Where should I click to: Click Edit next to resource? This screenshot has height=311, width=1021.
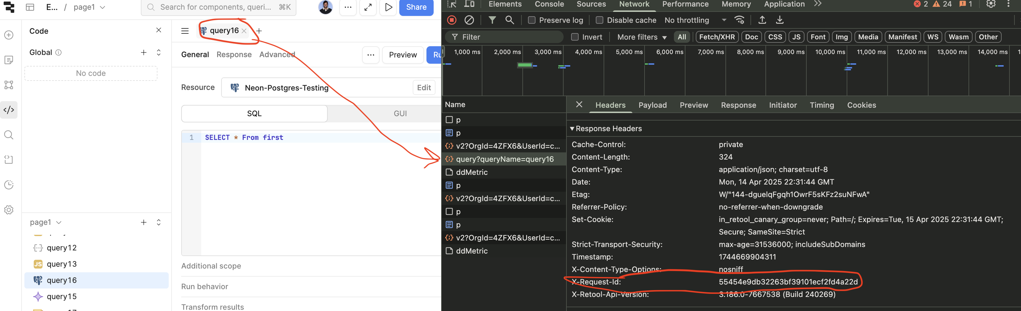[424, 87]
